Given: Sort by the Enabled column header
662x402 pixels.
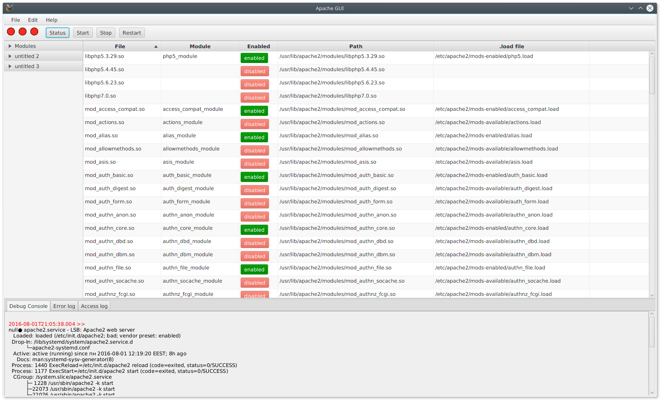Looking at the screenshot, I should (x=258, y=46).
